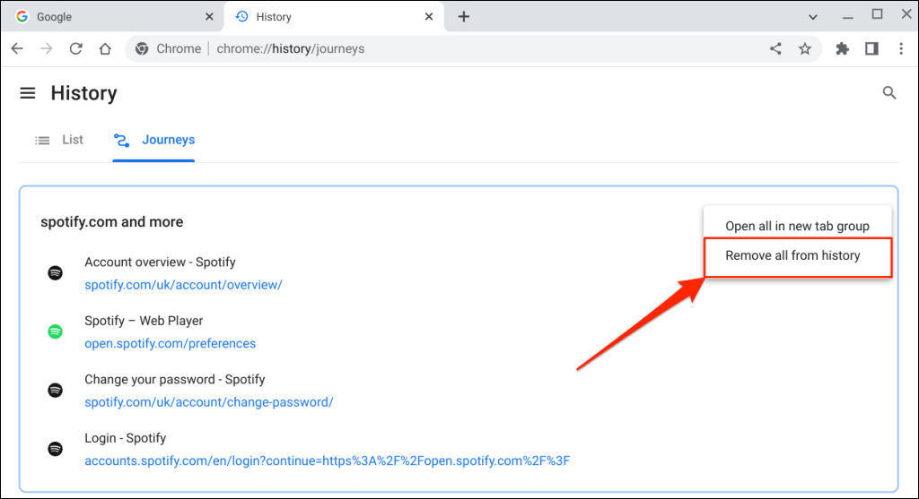
Task: Select the History browser tab
Action: coord(334,16)
